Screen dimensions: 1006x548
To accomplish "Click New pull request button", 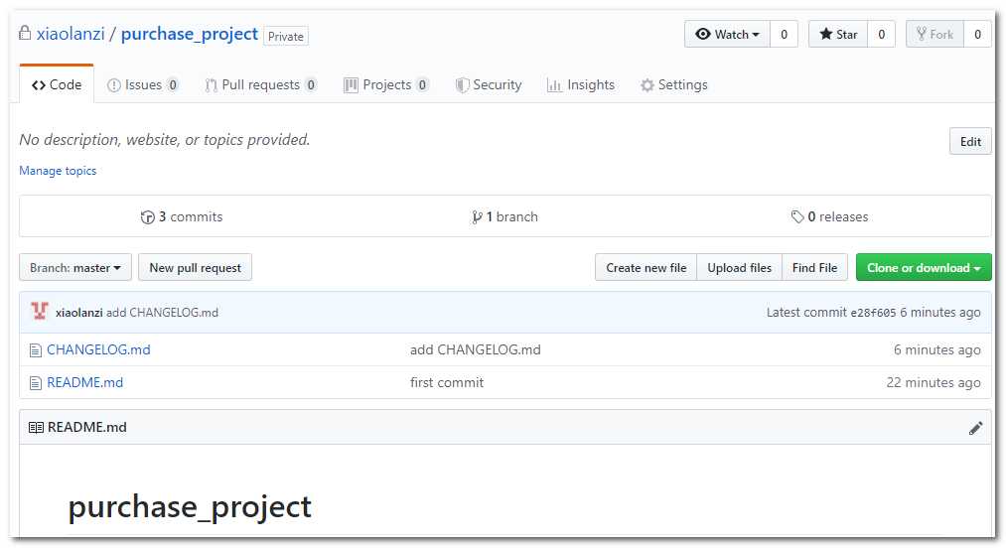I will pos(195,268).
